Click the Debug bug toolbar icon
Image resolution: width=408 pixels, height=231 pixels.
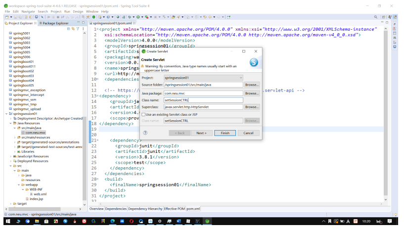129,17
